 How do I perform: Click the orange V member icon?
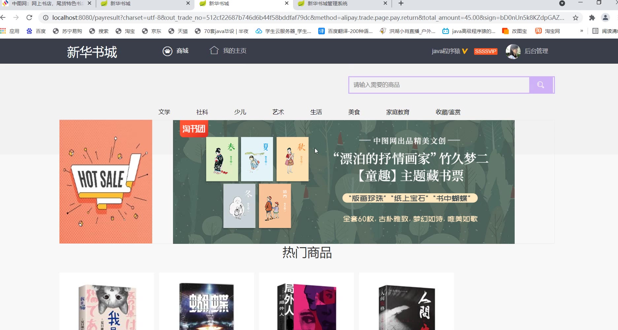465,51
